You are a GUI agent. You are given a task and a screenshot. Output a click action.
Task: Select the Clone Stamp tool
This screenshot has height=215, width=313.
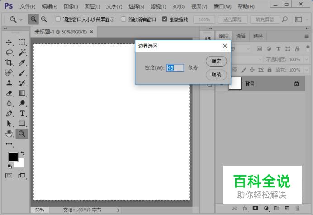click(x=9, y=83)
